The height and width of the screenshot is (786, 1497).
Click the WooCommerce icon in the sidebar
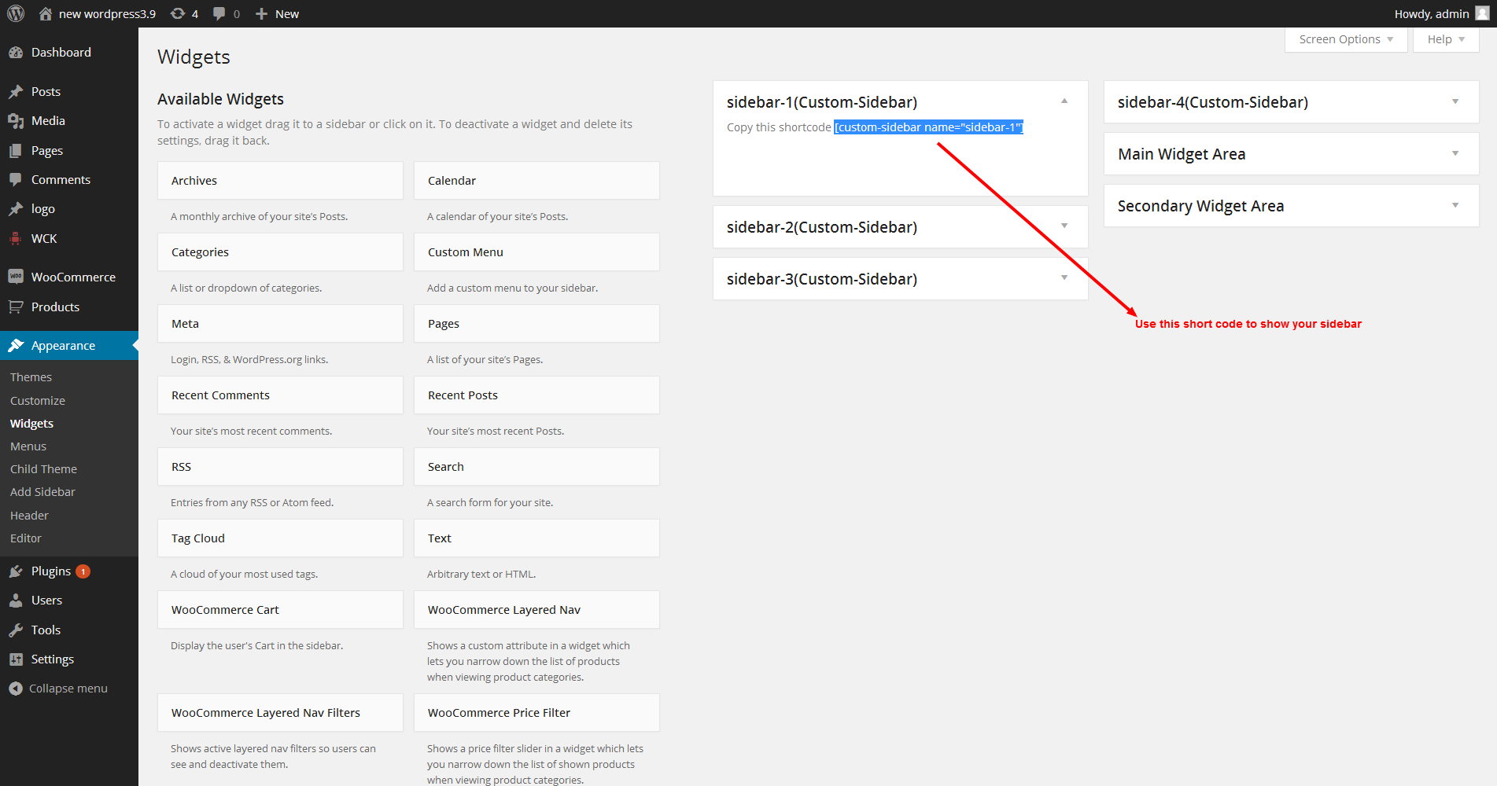(x=16, y=277)
